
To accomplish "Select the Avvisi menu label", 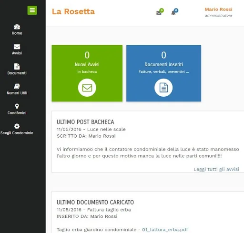I will (x=17, y=53).
